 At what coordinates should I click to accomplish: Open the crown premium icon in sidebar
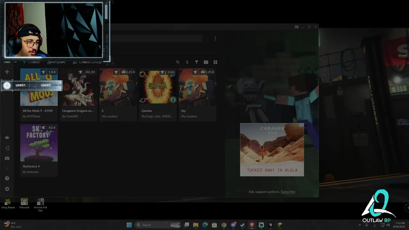[x=7, y=137]
